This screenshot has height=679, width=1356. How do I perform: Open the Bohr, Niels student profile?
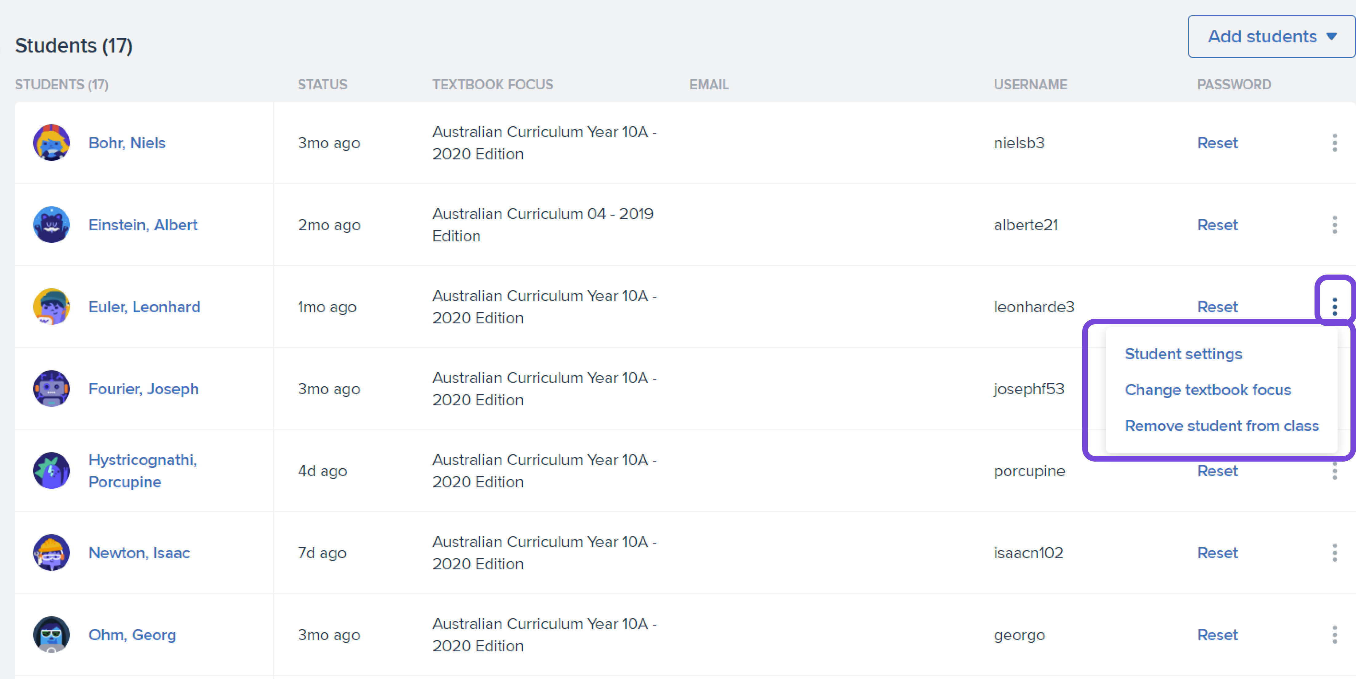point(127,142)
